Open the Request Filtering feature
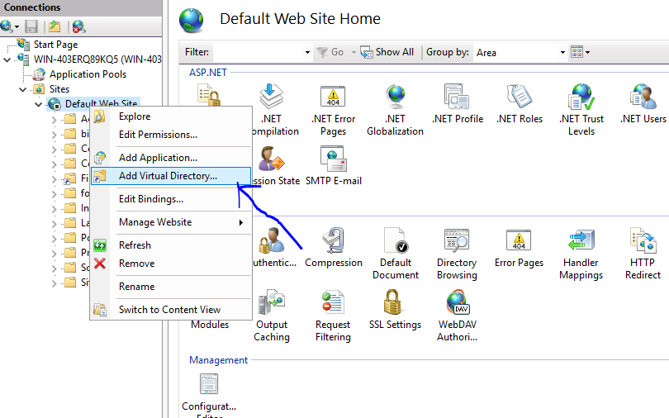This screenshot has height=418, width=669. [333, 316]
